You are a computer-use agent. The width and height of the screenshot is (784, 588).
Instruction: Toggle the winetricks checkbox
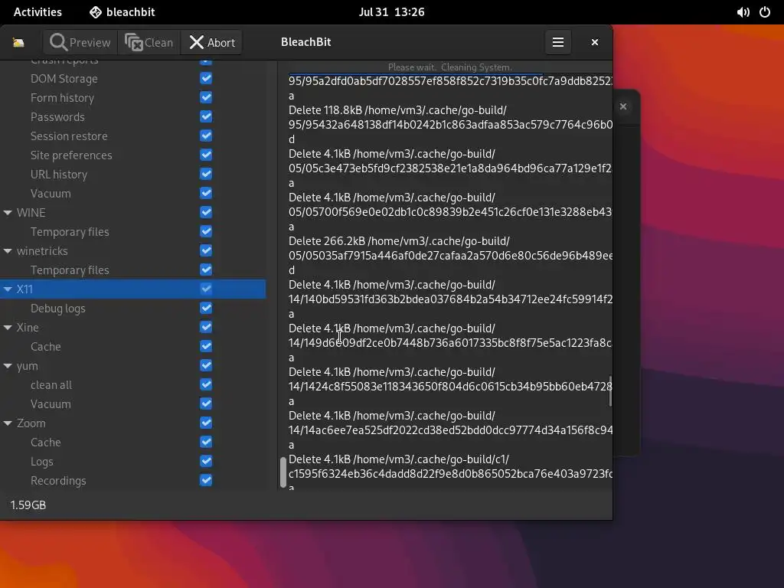206,250
